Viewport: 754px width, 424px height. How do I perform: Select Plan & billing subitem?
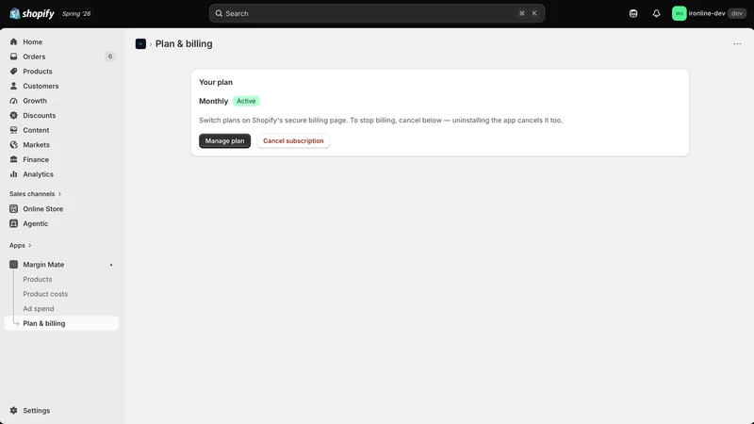(x=61, y=323)
